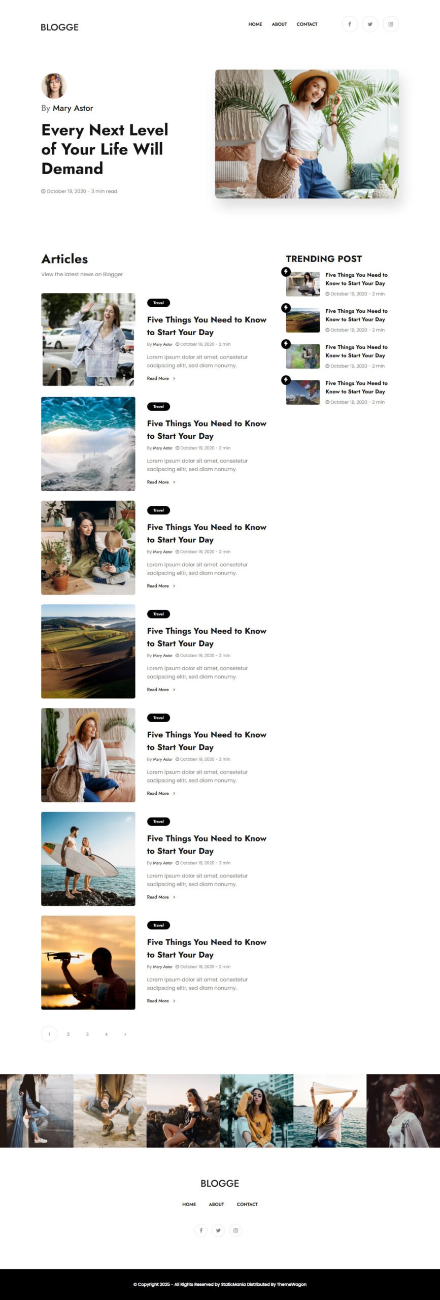440x1300 pixels.
Task: Open the Twitter icon in the header
Action: [x=370, y=24]
